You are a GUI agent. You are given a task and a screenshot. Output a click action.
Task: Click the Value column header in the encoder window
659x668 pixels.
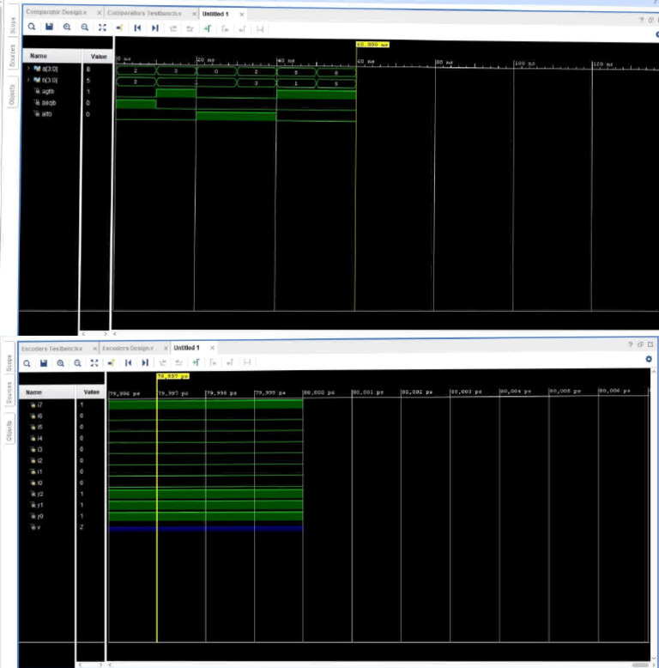tap(91, 392)
